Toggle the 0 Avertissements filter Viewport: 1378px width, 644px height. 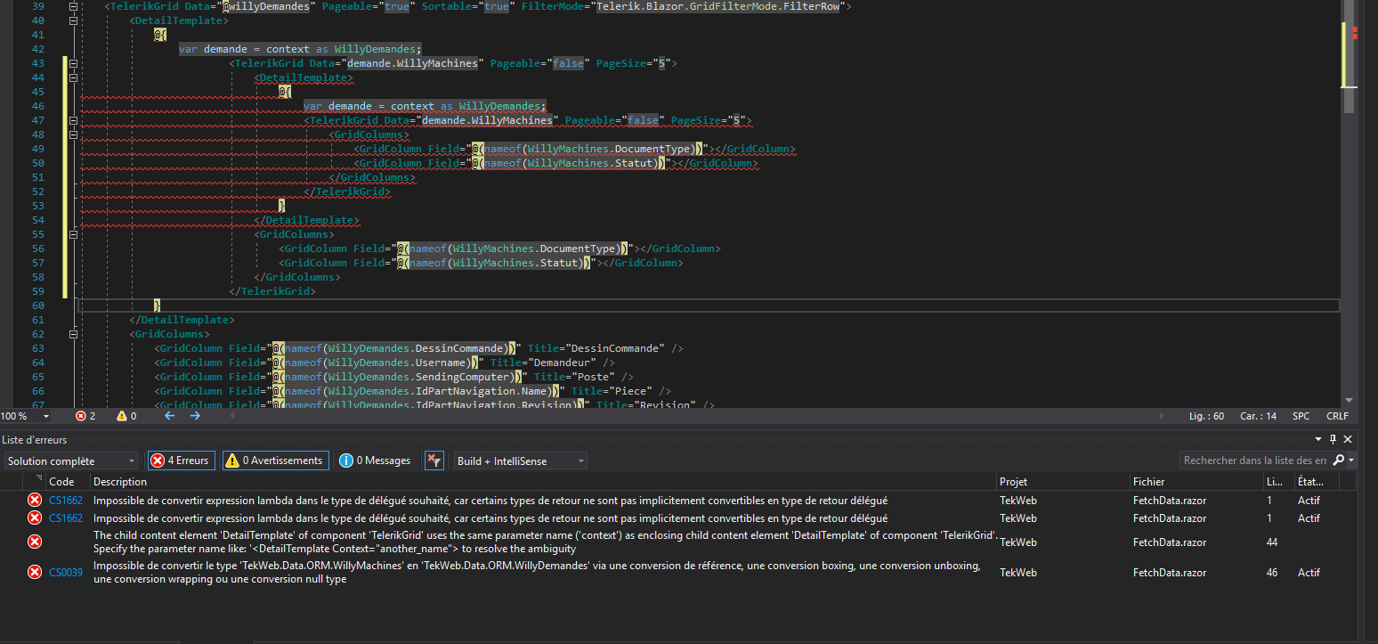click(x=276, y=461)
